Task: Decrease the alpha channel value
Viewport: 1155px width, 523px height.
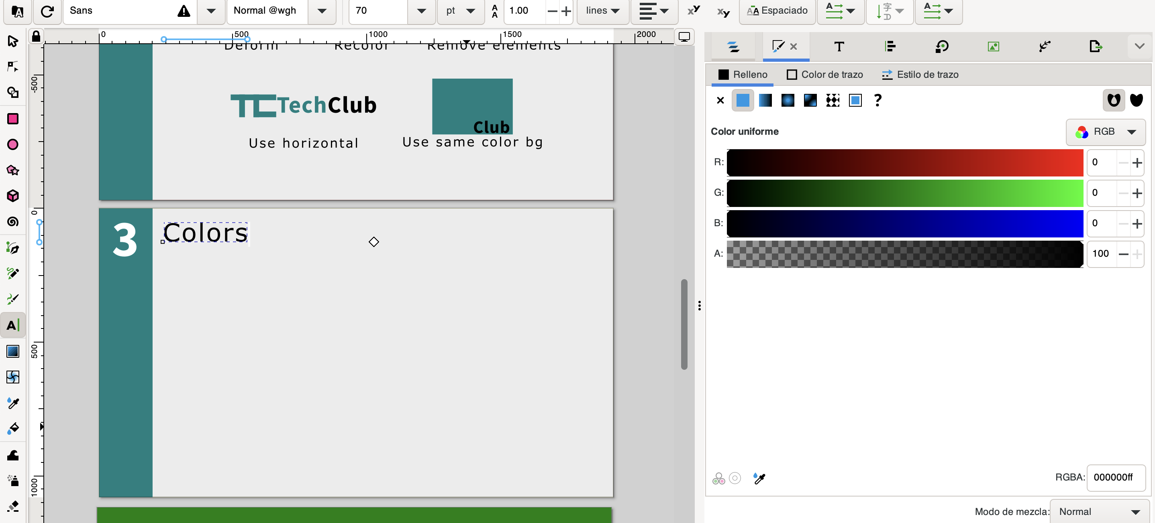Action: 1123,254
